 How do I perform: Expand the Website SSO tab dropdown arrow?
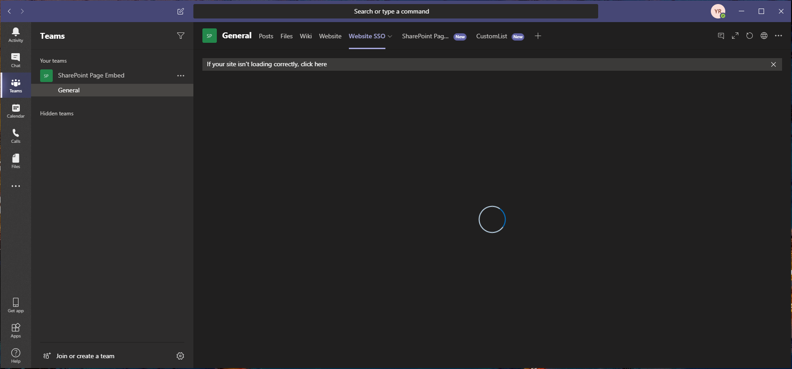click(390, 36)
